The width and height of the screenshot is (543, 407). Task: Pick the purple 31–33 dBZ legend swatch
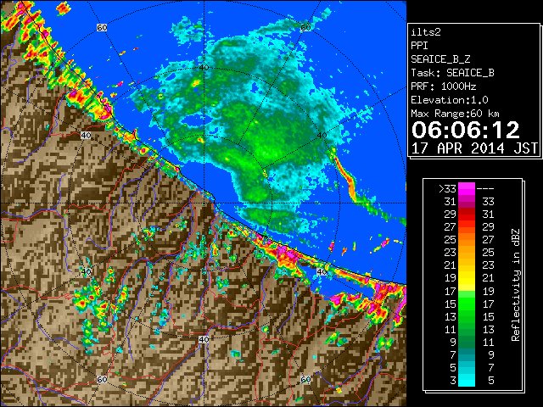click(467, 202)
